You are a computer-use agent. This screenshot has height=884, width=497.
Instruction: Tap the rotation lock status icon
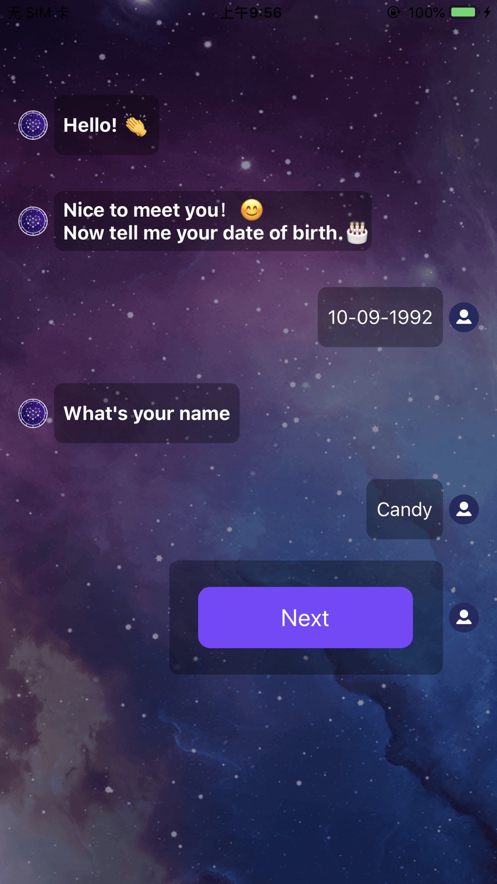point(393,12)
